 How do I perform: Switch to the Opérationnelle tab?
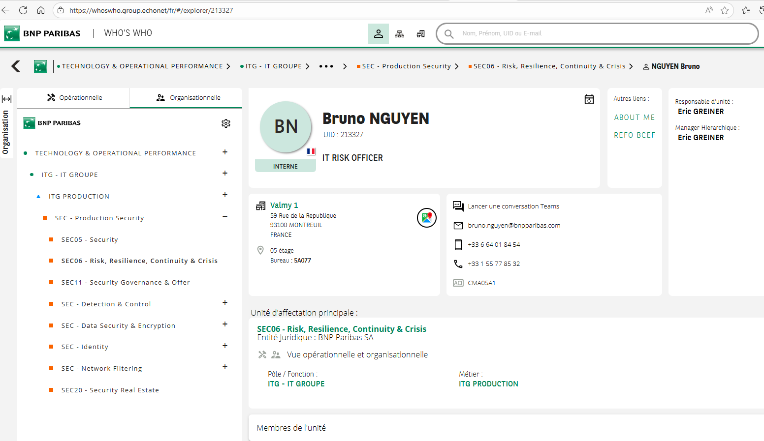pos(74,98)
